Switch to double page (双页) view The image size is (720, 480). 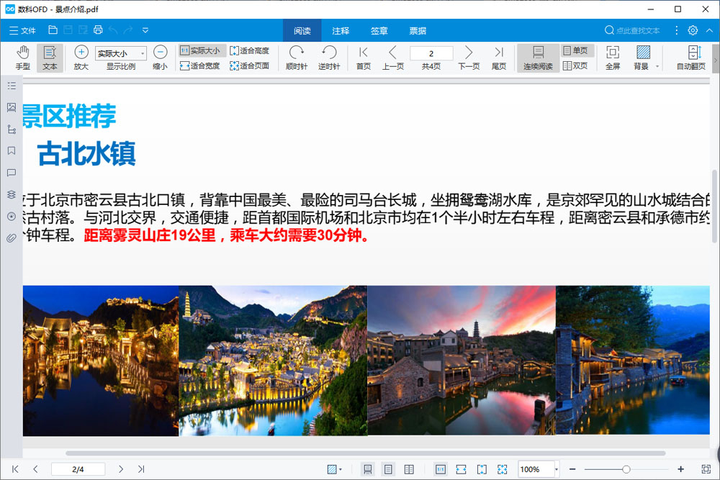tap(575, 65)
